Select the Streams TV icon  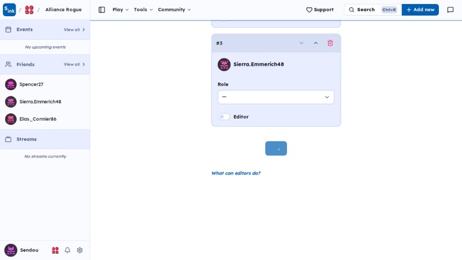point(8,139)
